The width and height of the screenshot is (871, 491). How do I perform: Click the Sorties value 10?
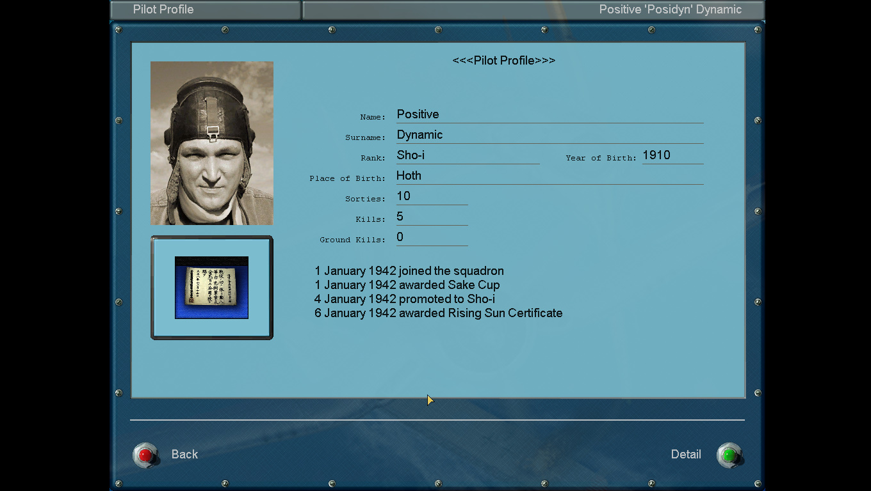[x=432, y=196]
